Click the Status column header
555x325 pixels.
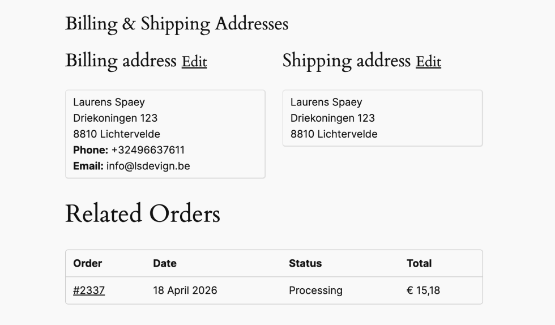click(305, 263)
